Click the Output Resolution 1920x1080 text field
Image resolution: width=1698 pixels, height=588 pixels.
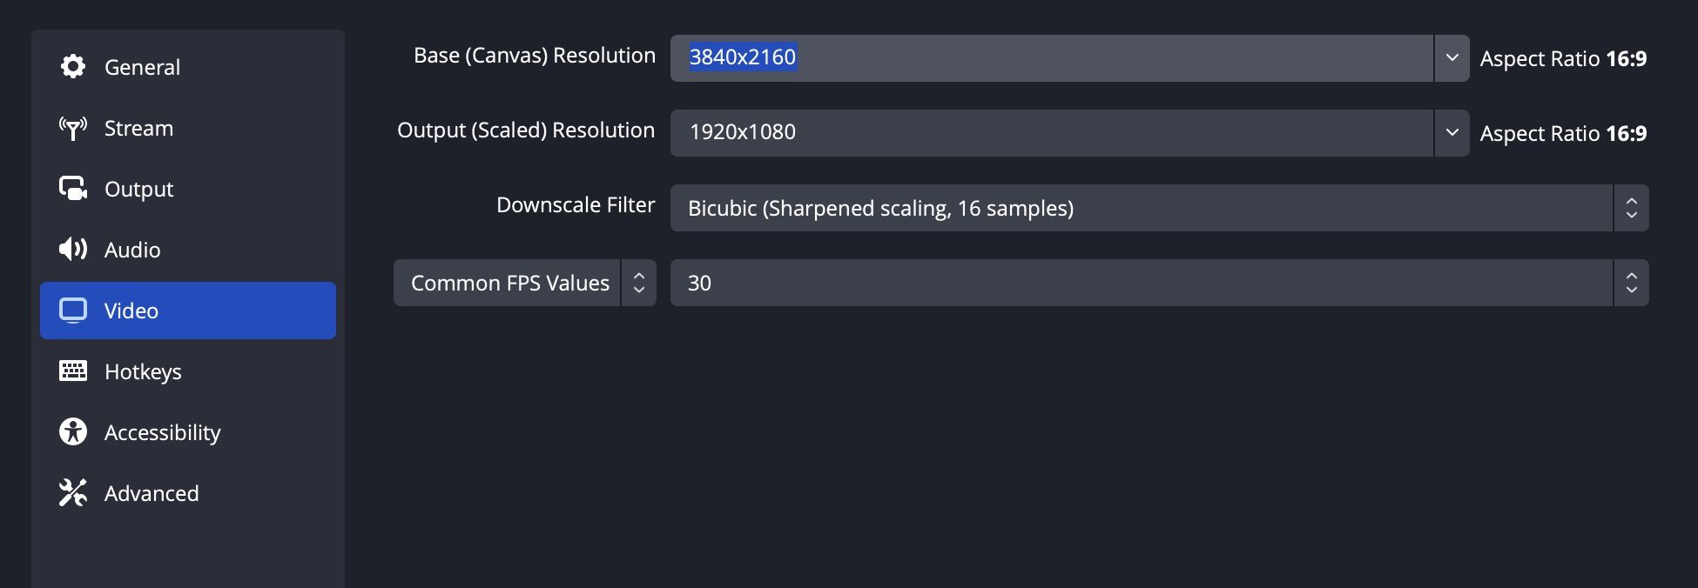(x=1045, y=133)
